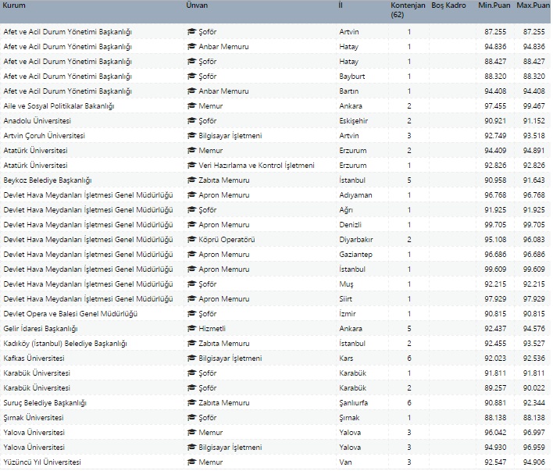Sort by the Boş Kadro column header

(448, 5)
